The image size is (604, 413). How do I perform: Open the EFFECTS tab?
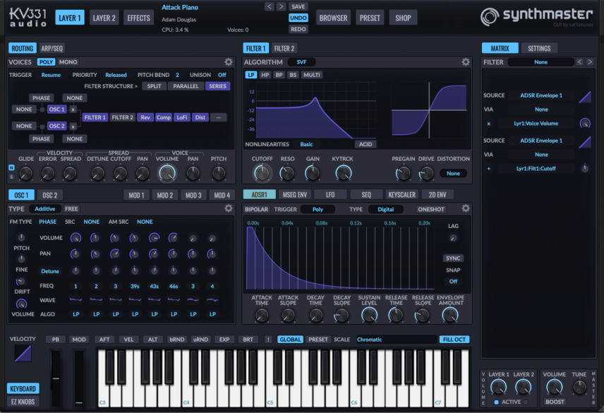click(139, 18)
